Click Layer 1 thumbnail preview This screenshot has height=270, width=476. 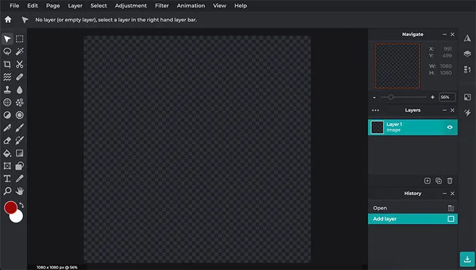378,127
